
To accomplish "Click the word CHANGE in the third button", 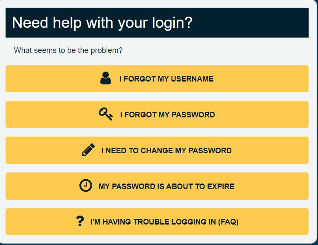I will (x=157, y=151).
